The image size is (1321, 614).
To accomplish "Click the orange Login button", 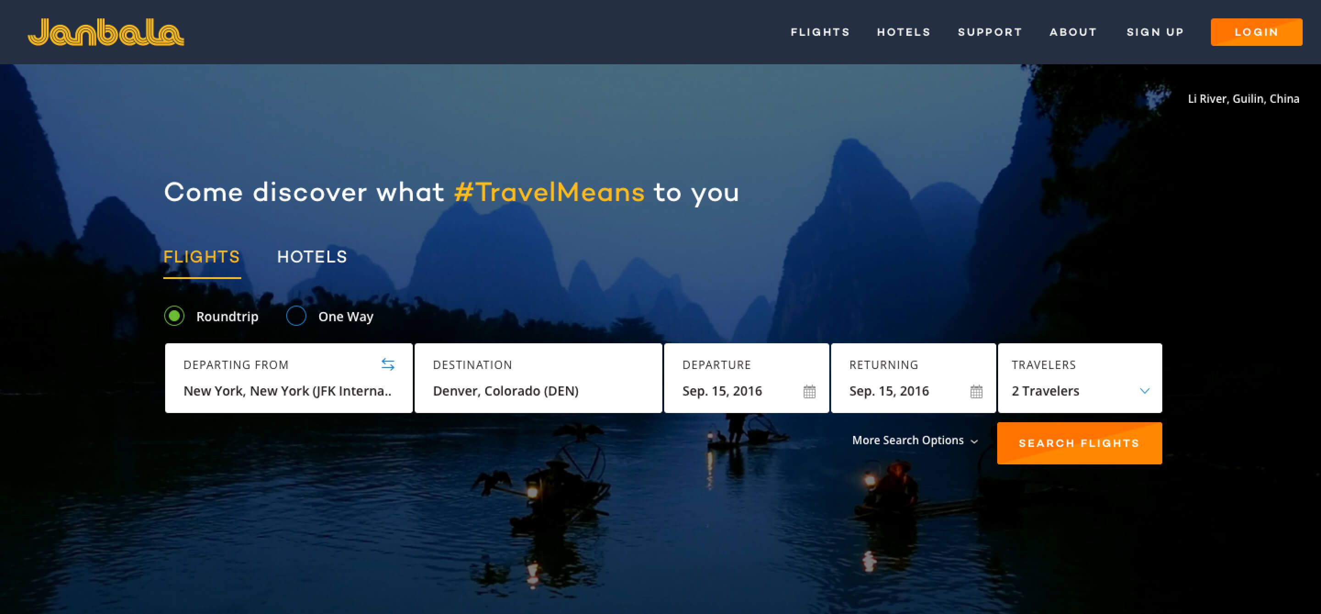I will coord(1256,32).
